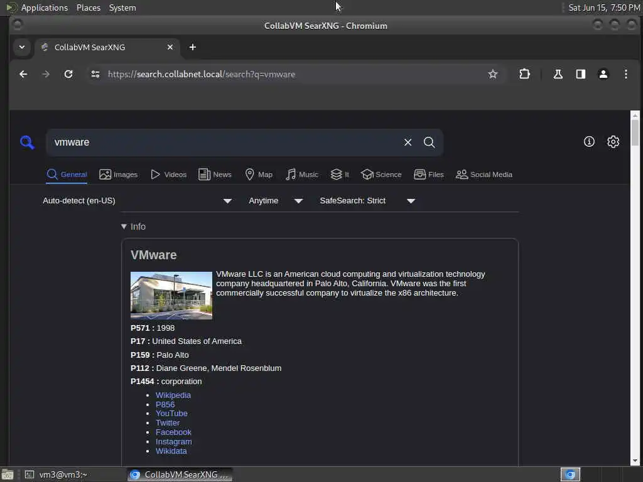Clear the vmware search query
Image resolution: width=643 pixels, height=482 pixels.
click(408, 142)
